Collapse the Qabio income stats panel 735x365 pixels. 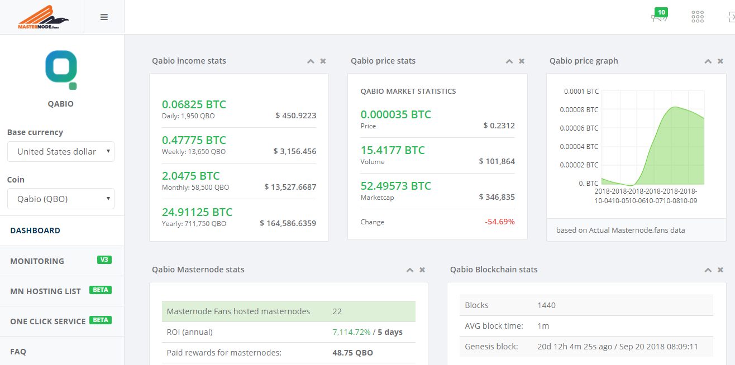[311, 61]
